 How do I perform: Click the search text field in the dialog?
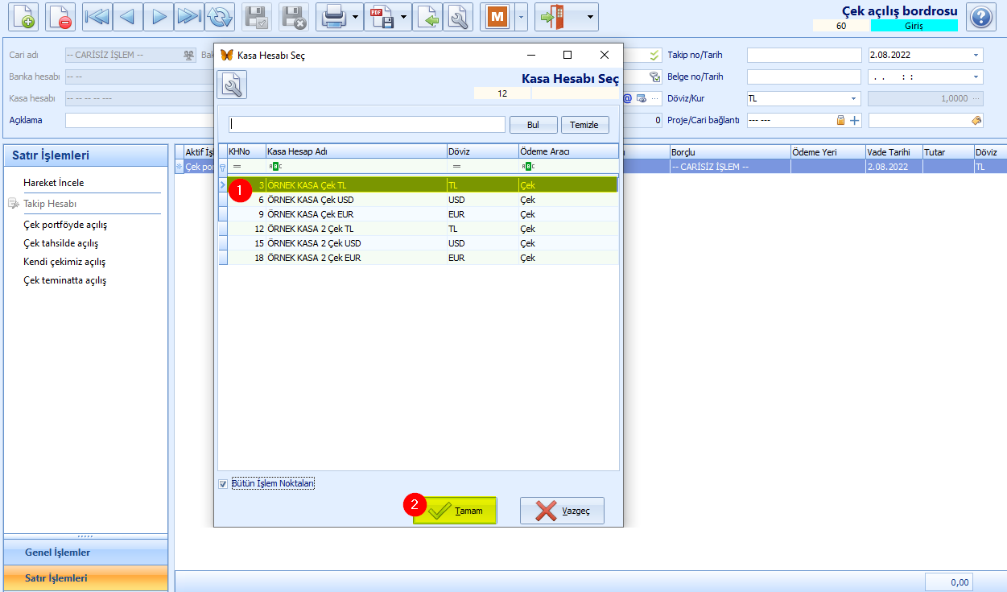366,124
